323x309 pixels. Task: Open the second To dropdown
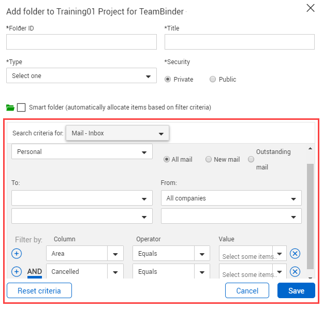point(82,216)
